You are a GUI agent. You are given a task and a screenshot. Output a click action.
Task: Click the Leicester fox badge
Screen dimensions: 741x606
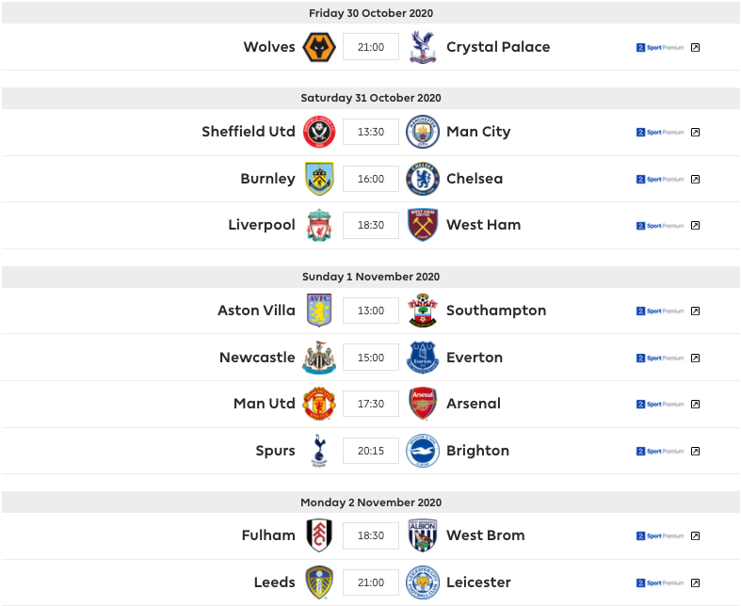(423, 582)
